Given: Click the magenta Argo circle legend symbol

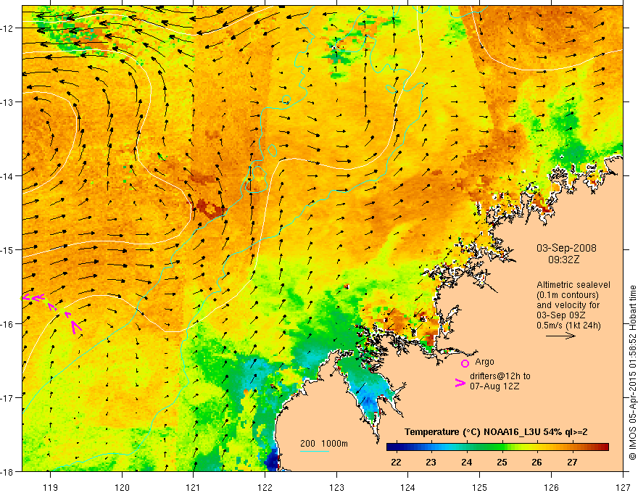Looking at the screenshot, I should [x=465, y=364].
